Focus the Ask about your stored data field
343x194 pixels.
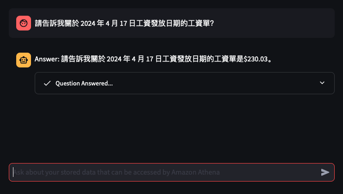[172, 172]
